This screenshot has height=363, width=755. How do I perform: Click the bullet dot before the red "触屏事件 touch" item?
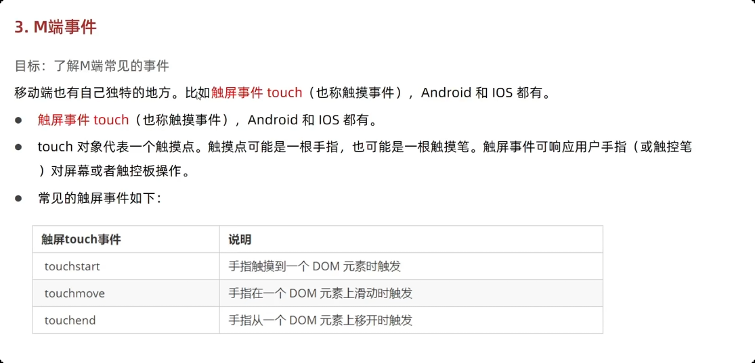click(19, 120)
